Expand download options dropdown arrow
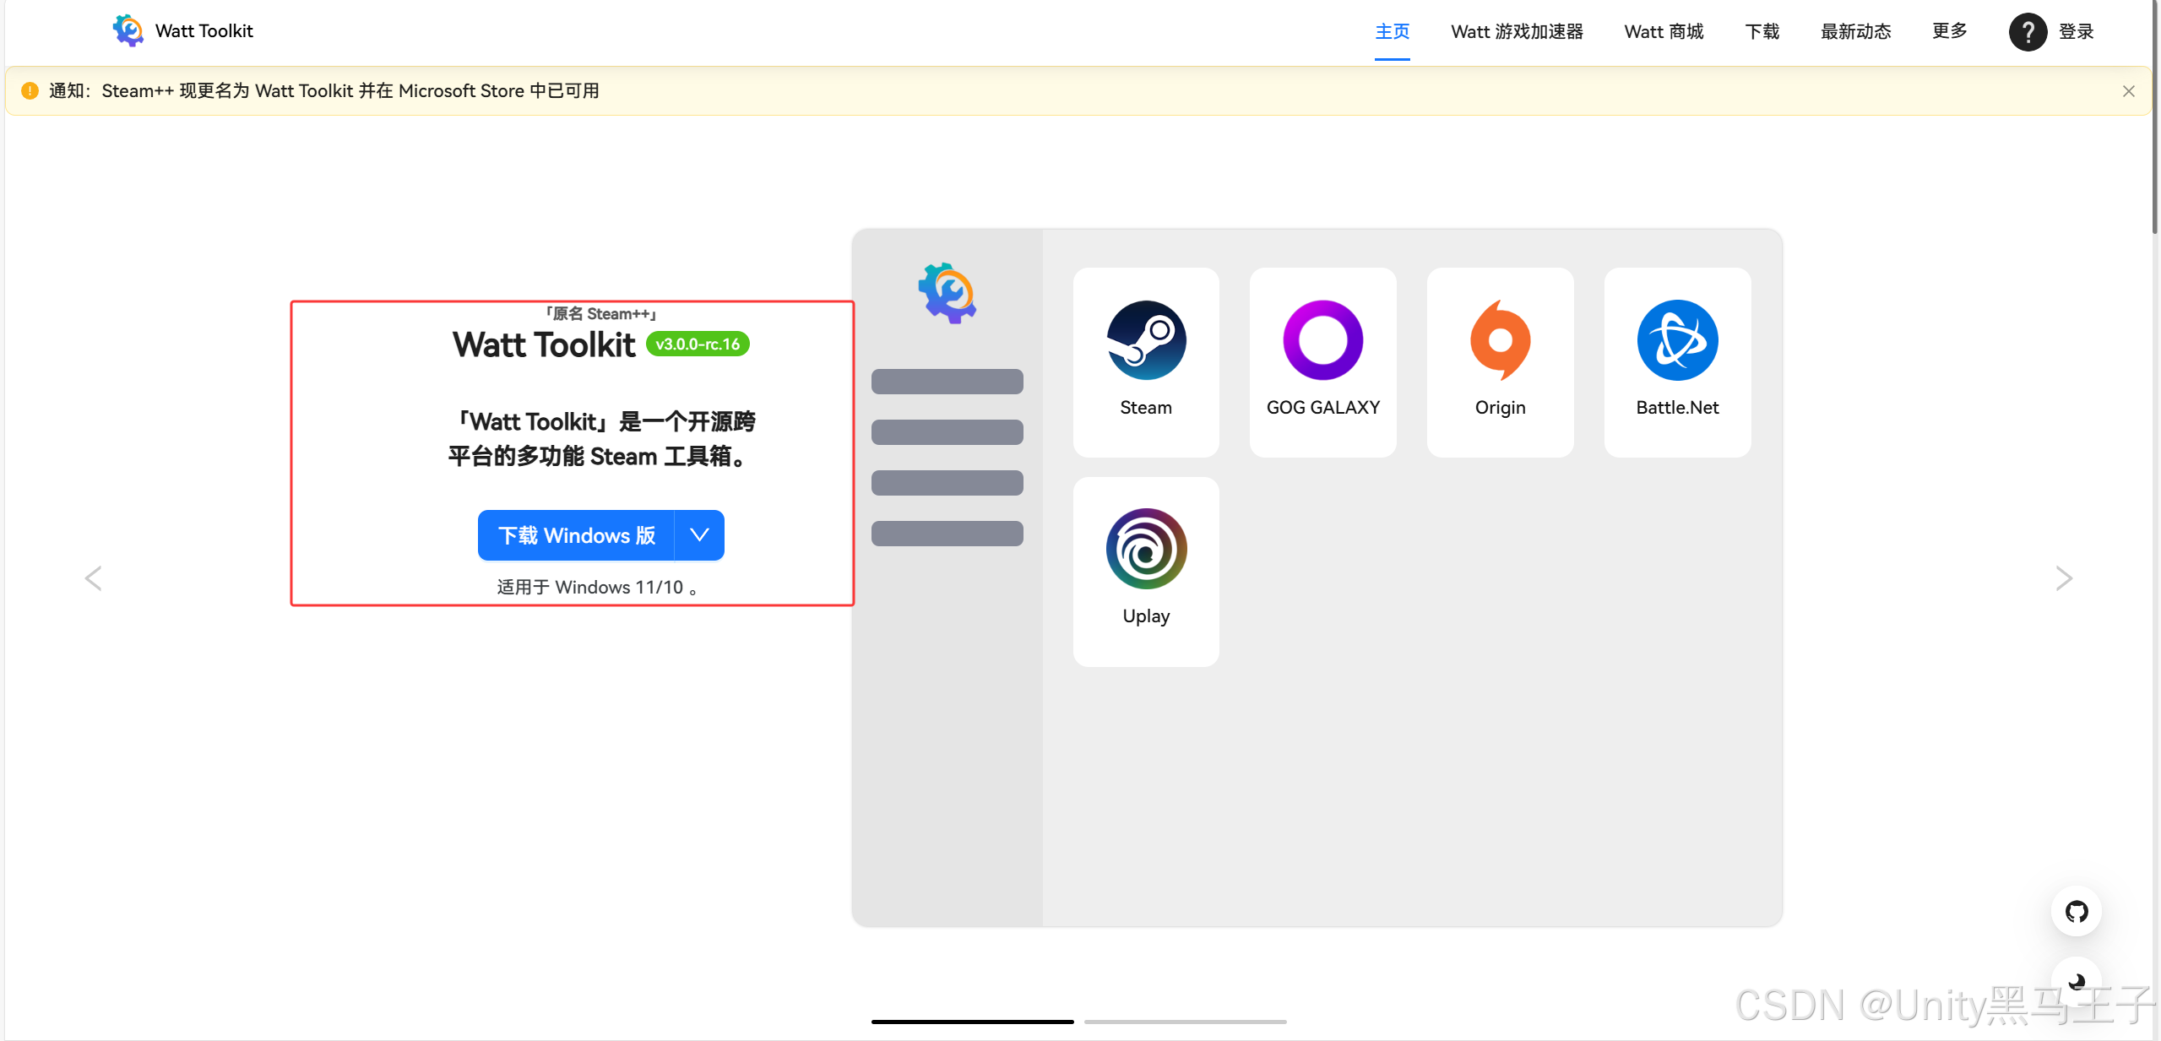This screenshot has height=1041, width=2161. point(699,535)
